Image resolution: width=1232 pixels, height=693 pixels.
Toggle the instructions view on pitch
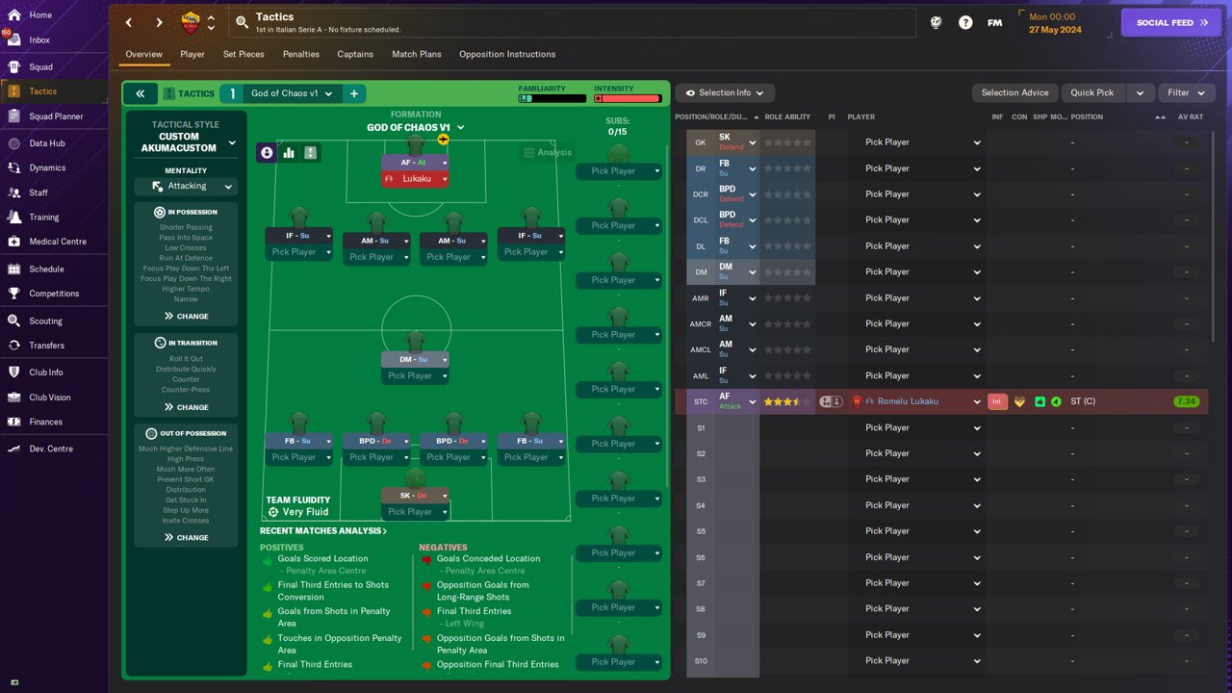pyautogui.click(x=310, y=153)
